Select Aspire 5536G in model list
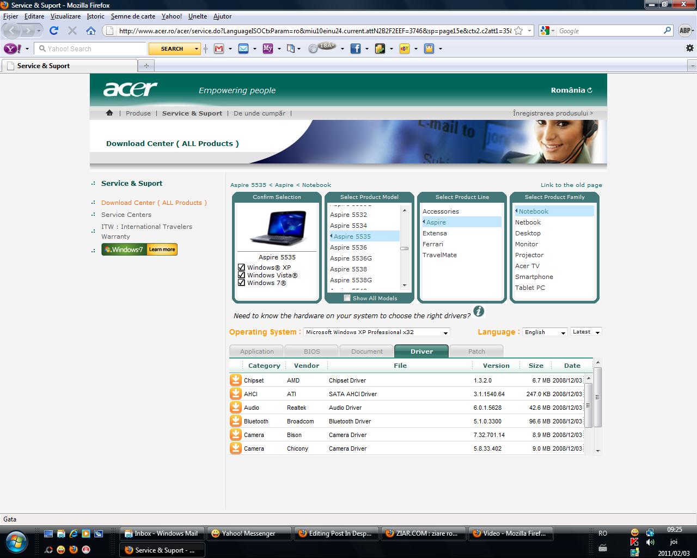This screenshot has width=697, height=558. [x=351, y=258]
